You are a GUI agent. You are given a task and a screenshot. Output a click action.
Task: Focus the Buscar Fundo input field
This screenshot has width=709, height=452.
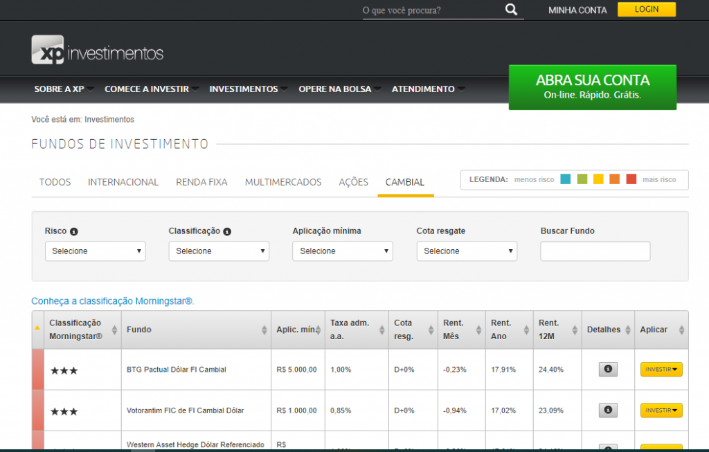[595, 251]
